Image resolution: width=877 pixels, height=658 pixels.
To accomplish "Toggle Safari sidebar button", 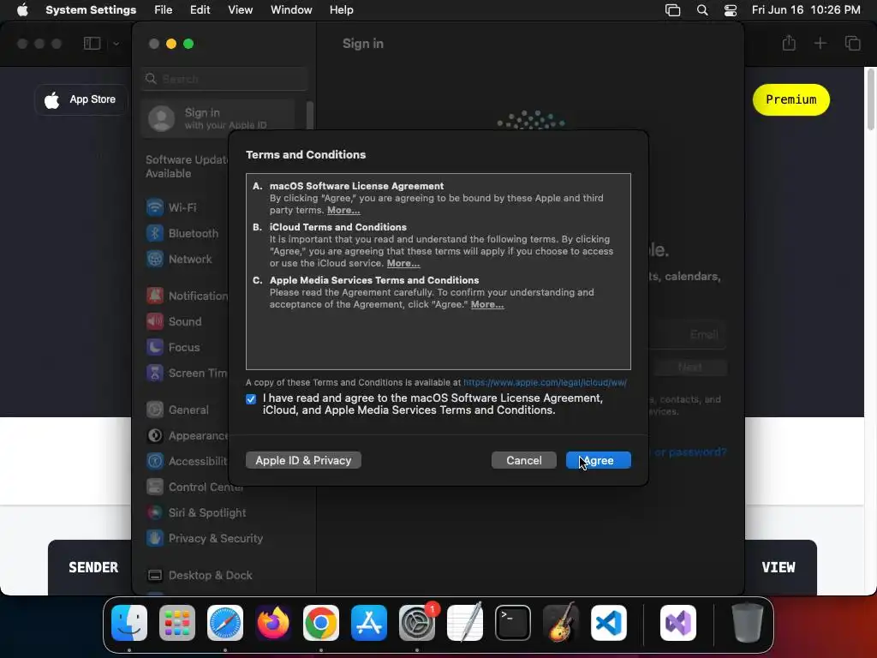I will click(x=92, y=44).
